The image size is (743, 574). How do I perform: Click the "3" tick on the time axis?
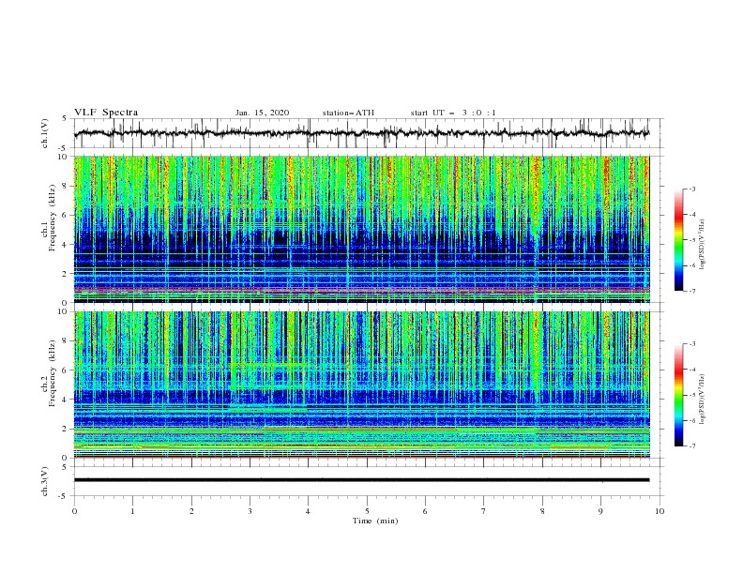click(x=250, y=511)
